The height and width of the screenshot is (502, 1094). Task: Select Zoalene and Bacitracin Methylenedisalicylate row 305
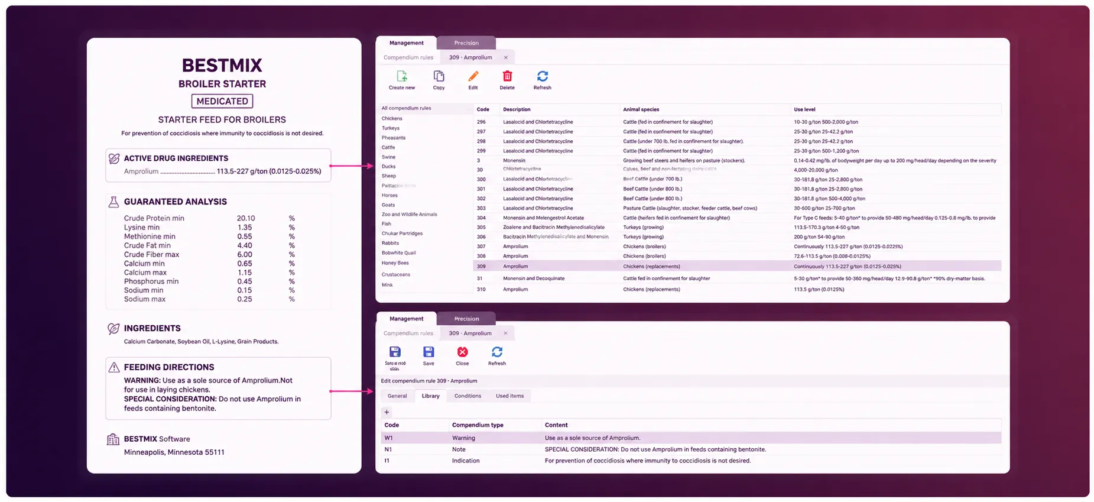(737, 227)
